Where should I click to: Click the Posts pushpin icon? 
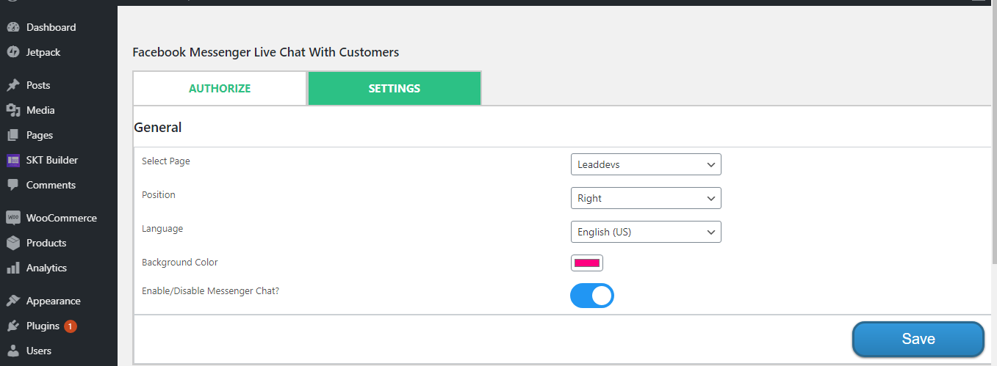12,85
